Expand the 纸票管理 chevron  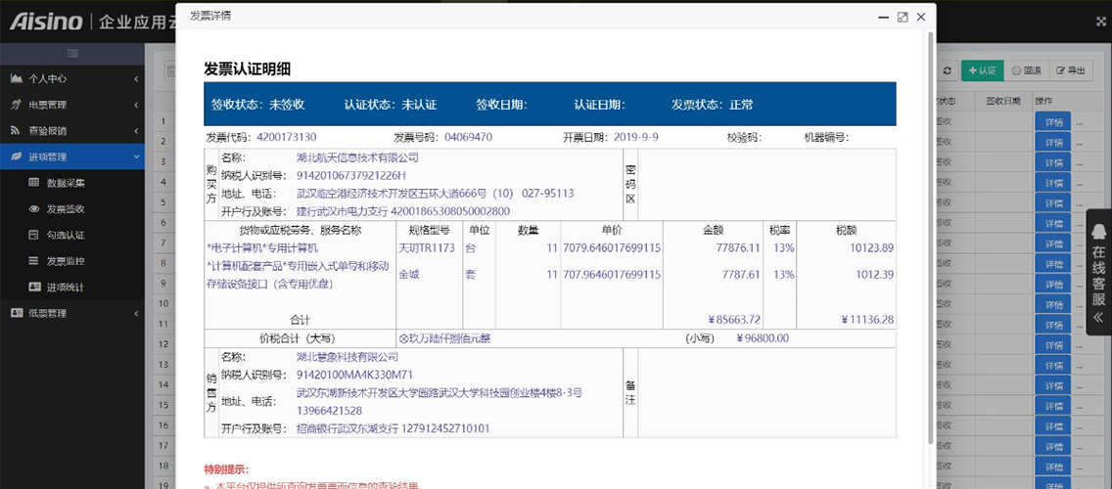pyautogui.click(x=136, y=313)
